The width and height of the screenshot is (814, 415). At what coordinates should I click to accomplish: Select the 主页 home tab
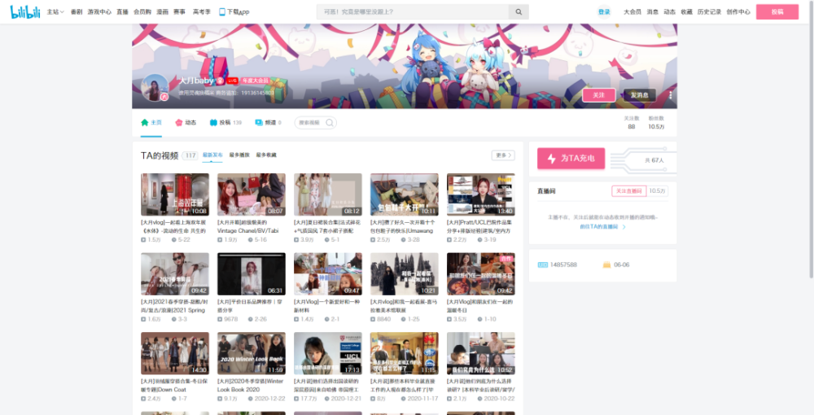[151, 123]
